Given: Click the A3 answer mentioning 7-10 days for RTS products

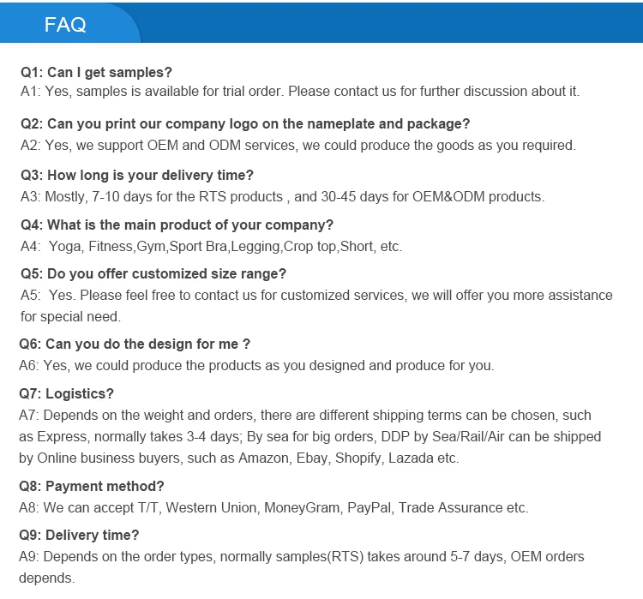Looking at the screenshot, I should click(x=282, y=196).
